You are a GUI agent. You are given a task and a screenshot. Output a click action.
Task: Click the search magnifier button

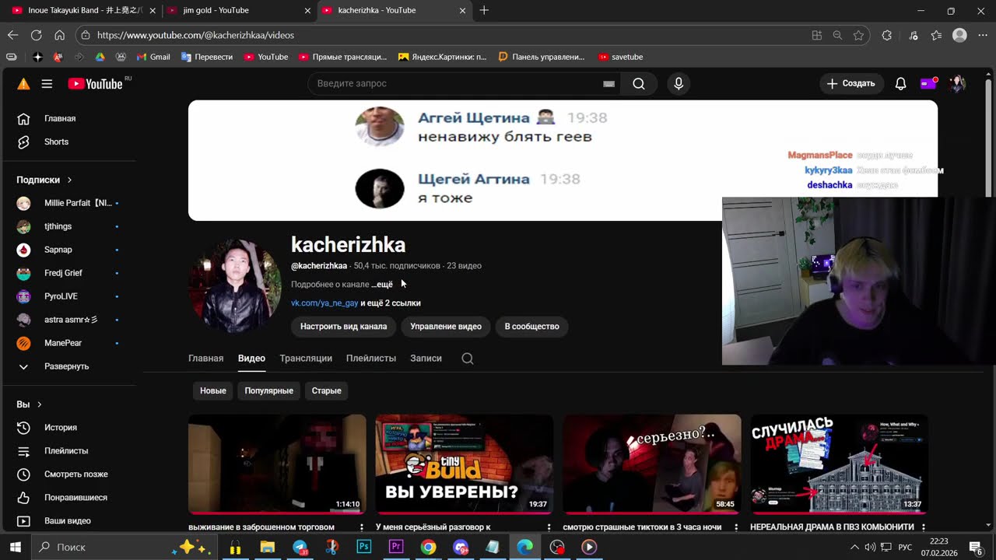pos(639,84)
